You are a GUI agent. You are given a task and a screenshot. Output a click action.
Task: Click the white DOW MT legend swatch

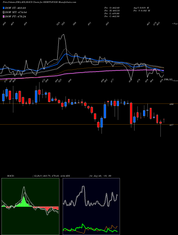[x=4, y=12]
